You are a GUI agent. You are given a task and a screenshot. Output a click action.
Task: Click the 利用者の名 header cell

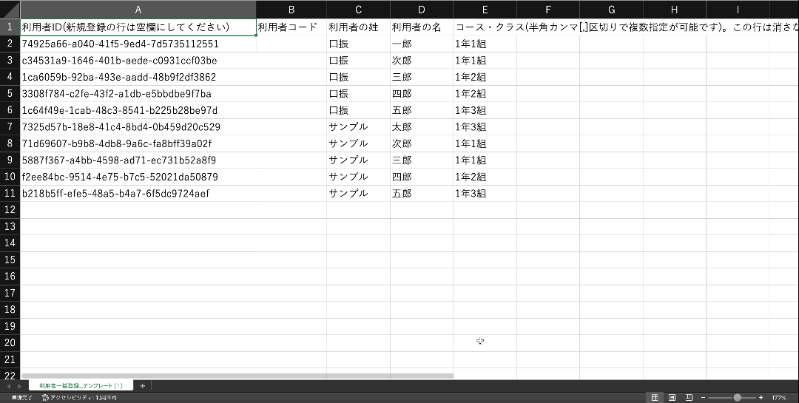422,27
